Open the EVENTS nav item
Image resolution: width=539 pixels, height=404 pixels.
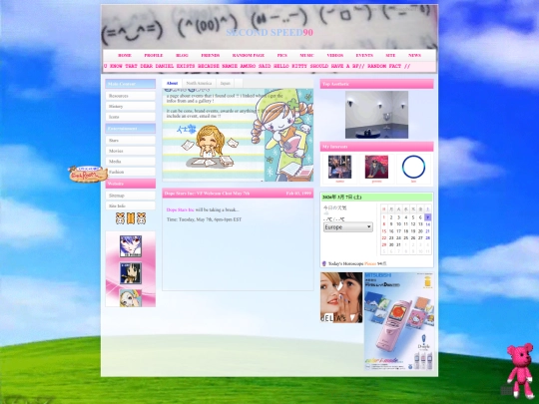click(x=364, y=55)
